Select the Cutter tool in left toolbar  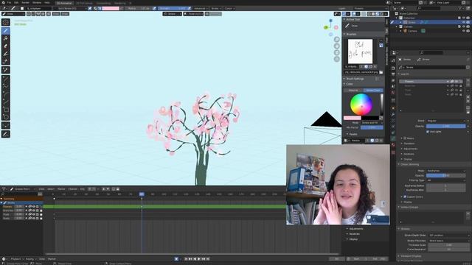pyautogui.click(x=6, y=61)
